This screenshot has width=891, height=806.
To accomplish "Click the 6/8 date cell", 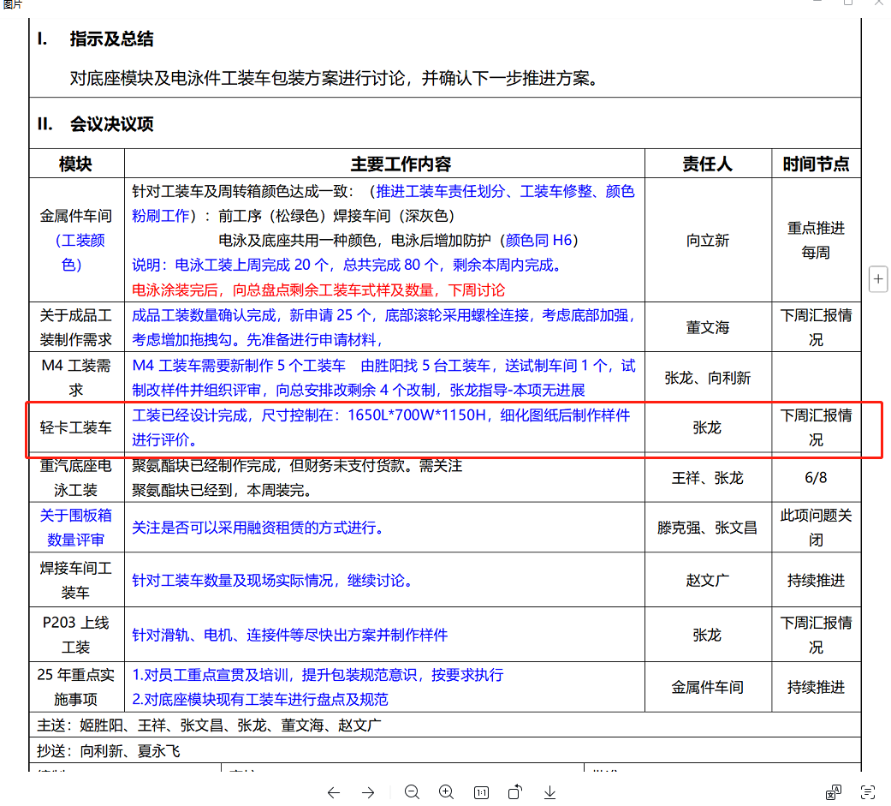I will coord(816,478).
